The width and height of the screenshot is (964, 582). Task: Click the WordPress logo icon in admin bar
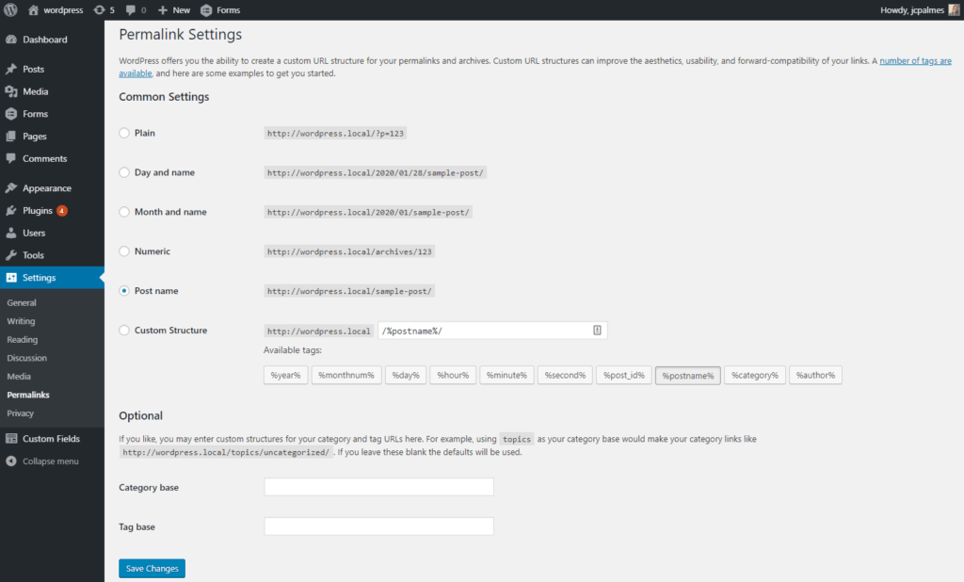pos(10,9)
